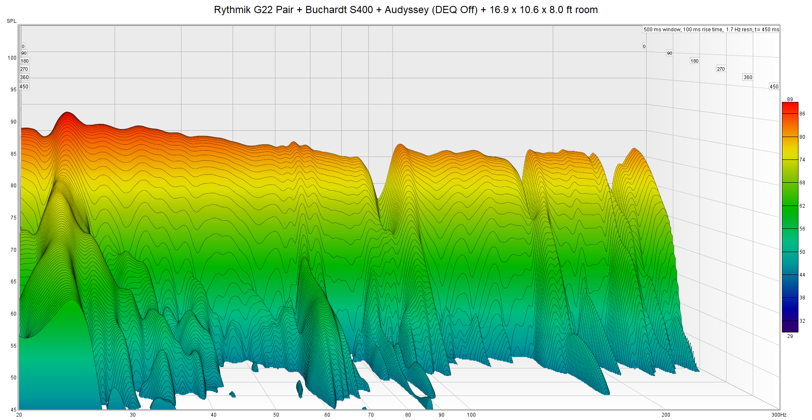Image resolution: width=812 pixels, height=420 pixels.
Task: Select the 60 dB tick on SPL axis
Action: (x=14, y=314)
